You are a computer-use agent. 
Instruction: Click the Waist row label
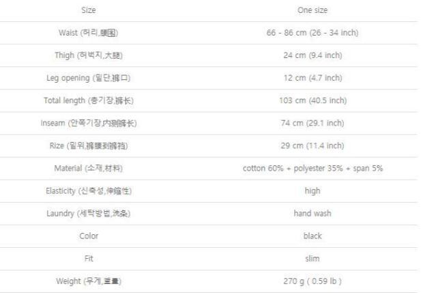[x=89, y=33]
